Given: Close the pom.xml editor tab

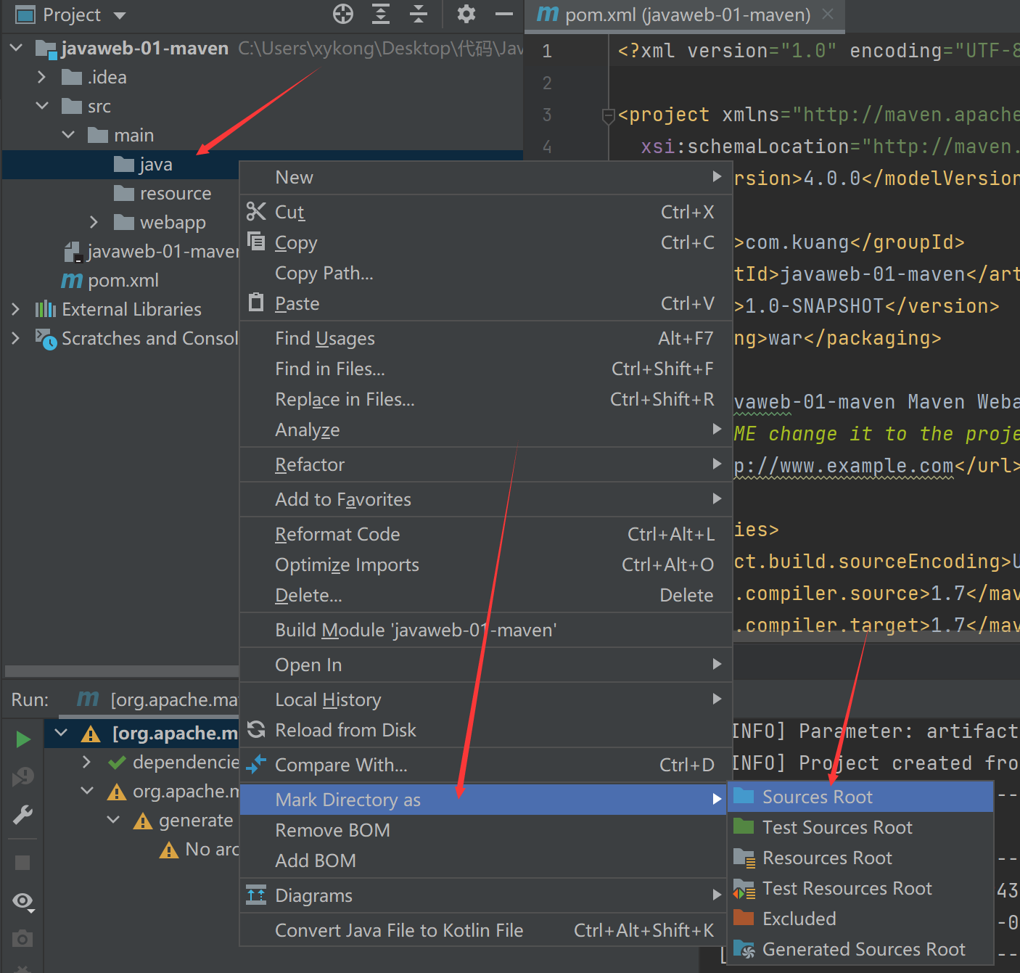Looking at the screenshot, I should (x=828, y=14).
